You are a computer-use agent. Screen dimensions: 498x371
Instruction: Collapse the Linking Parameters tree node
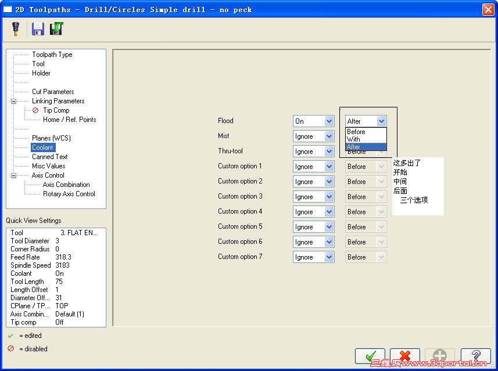click(x=14, y=101)
